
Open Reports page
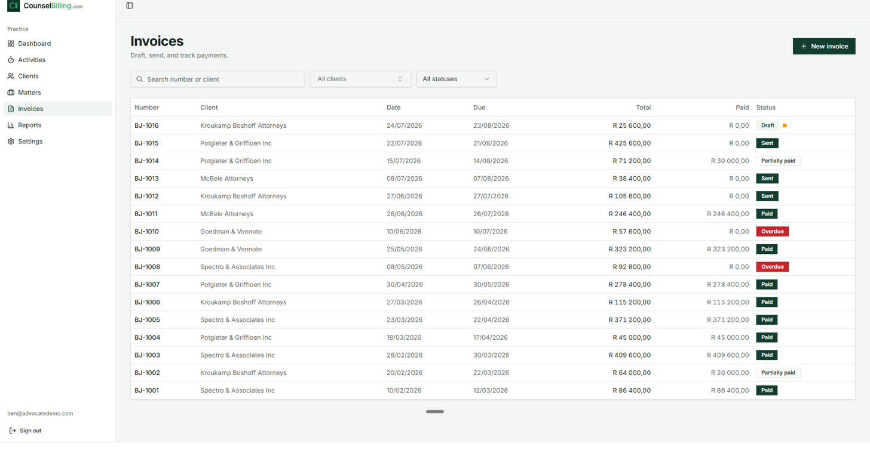click(57, 125)
